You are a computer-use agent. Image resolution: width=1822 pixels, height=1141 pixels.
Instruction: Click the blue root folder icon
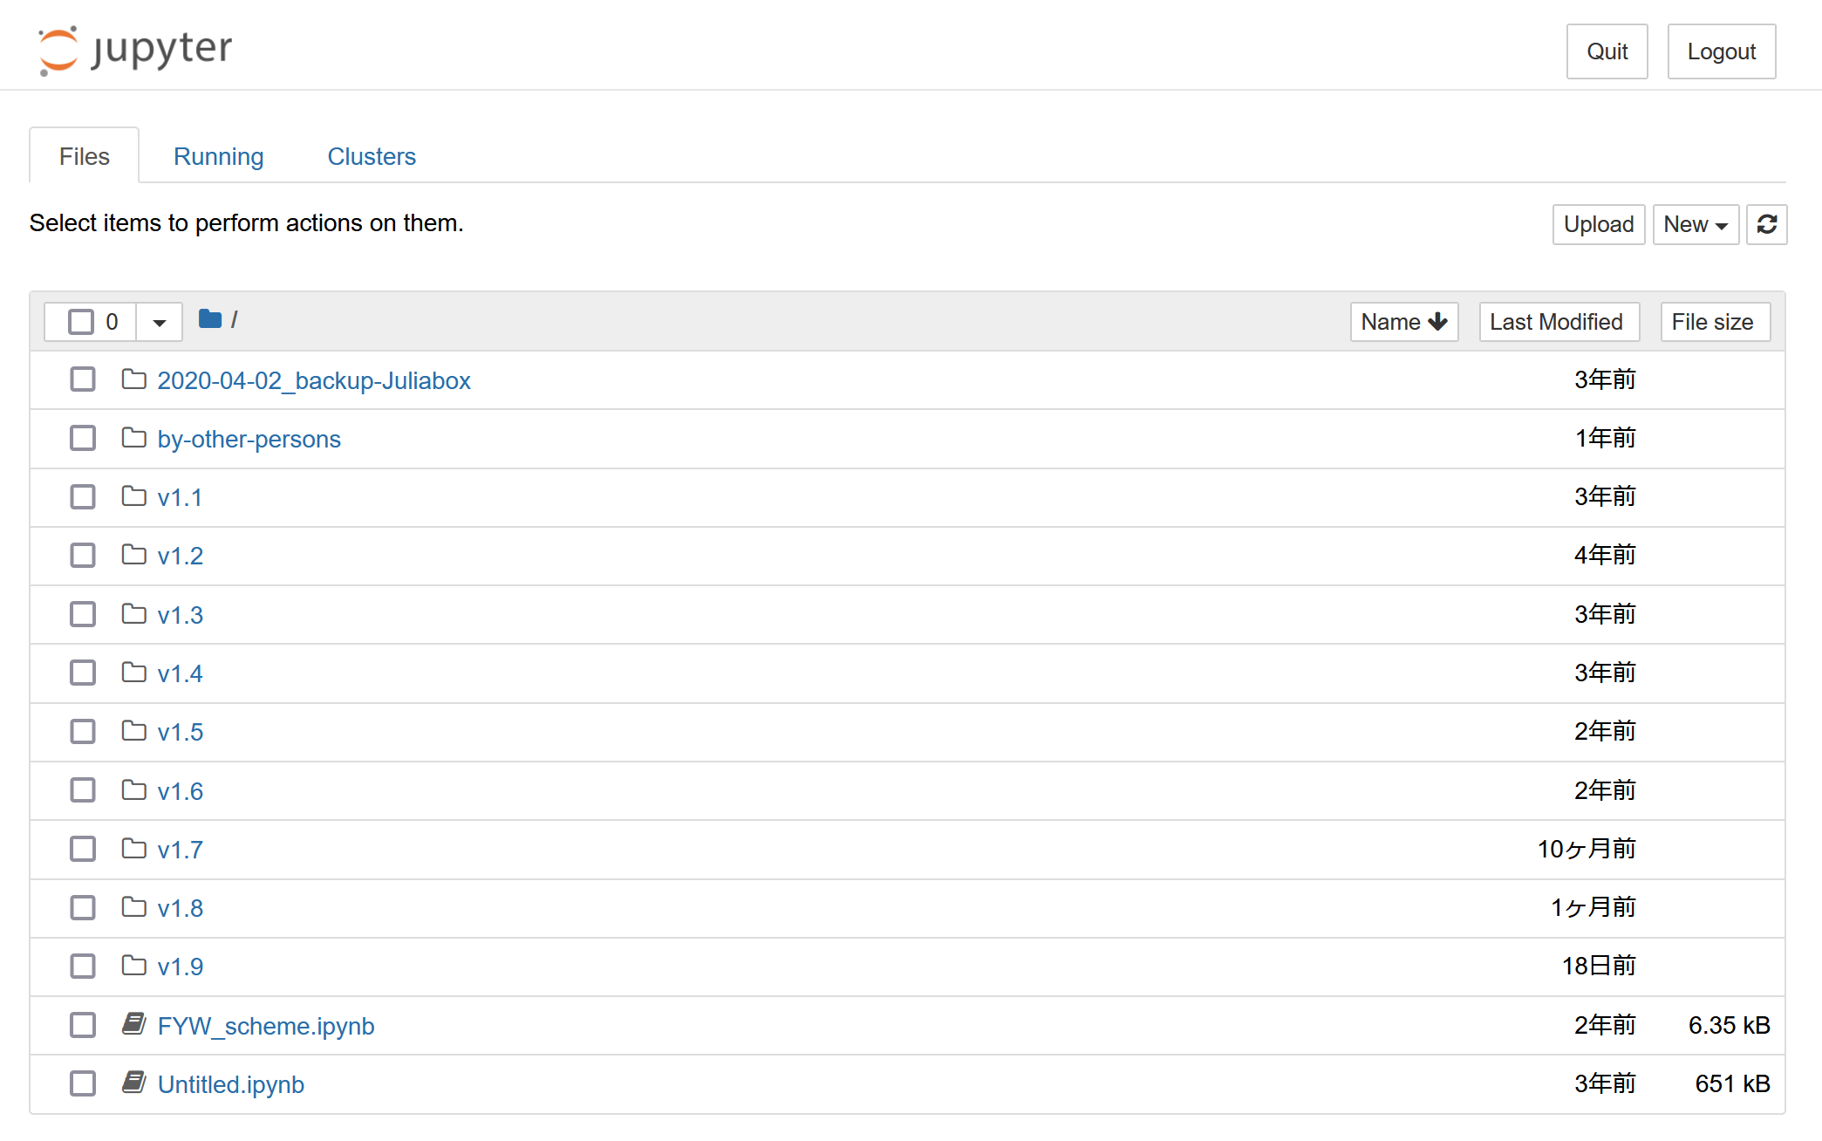(209, 319)
